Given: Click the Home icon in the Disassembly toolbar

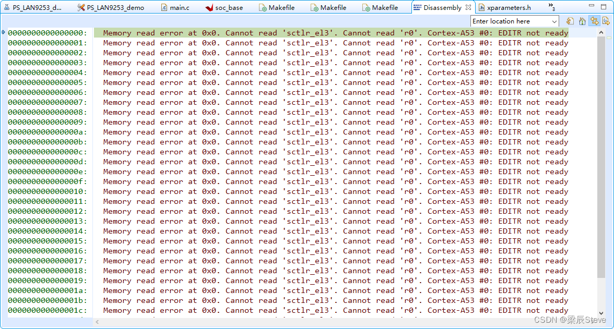Looking at the screenshot, I should coord(582,21).
